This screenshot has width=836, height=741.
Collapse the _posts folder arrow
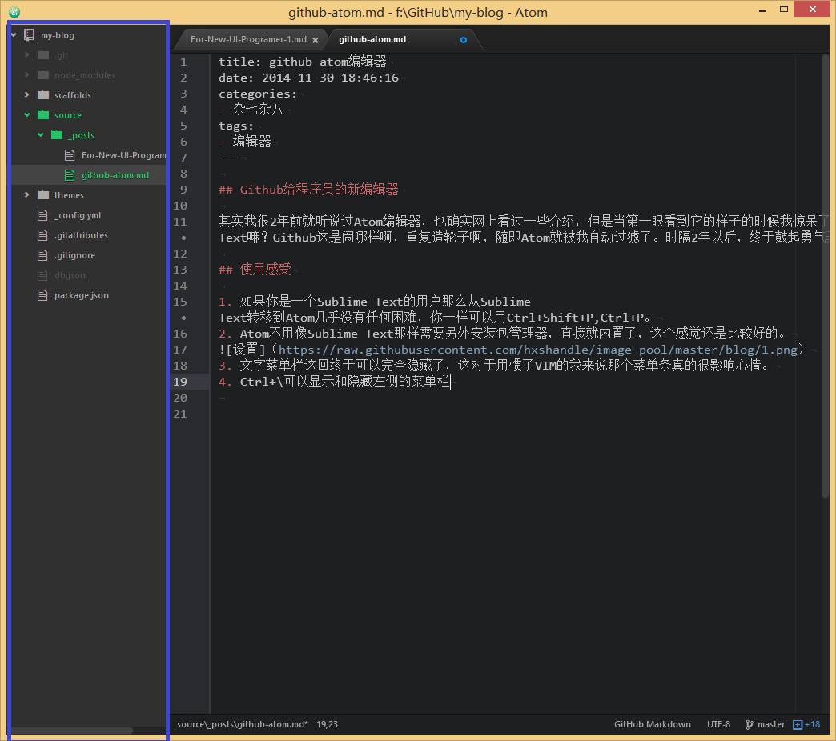coord(41,134)
